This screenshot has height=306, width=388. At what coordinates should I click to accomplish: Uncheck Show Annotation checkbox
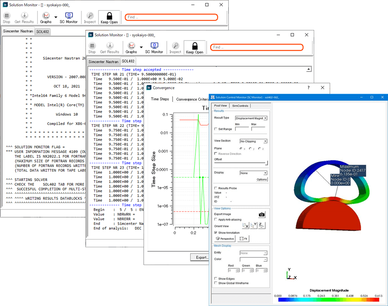[216, 233]
